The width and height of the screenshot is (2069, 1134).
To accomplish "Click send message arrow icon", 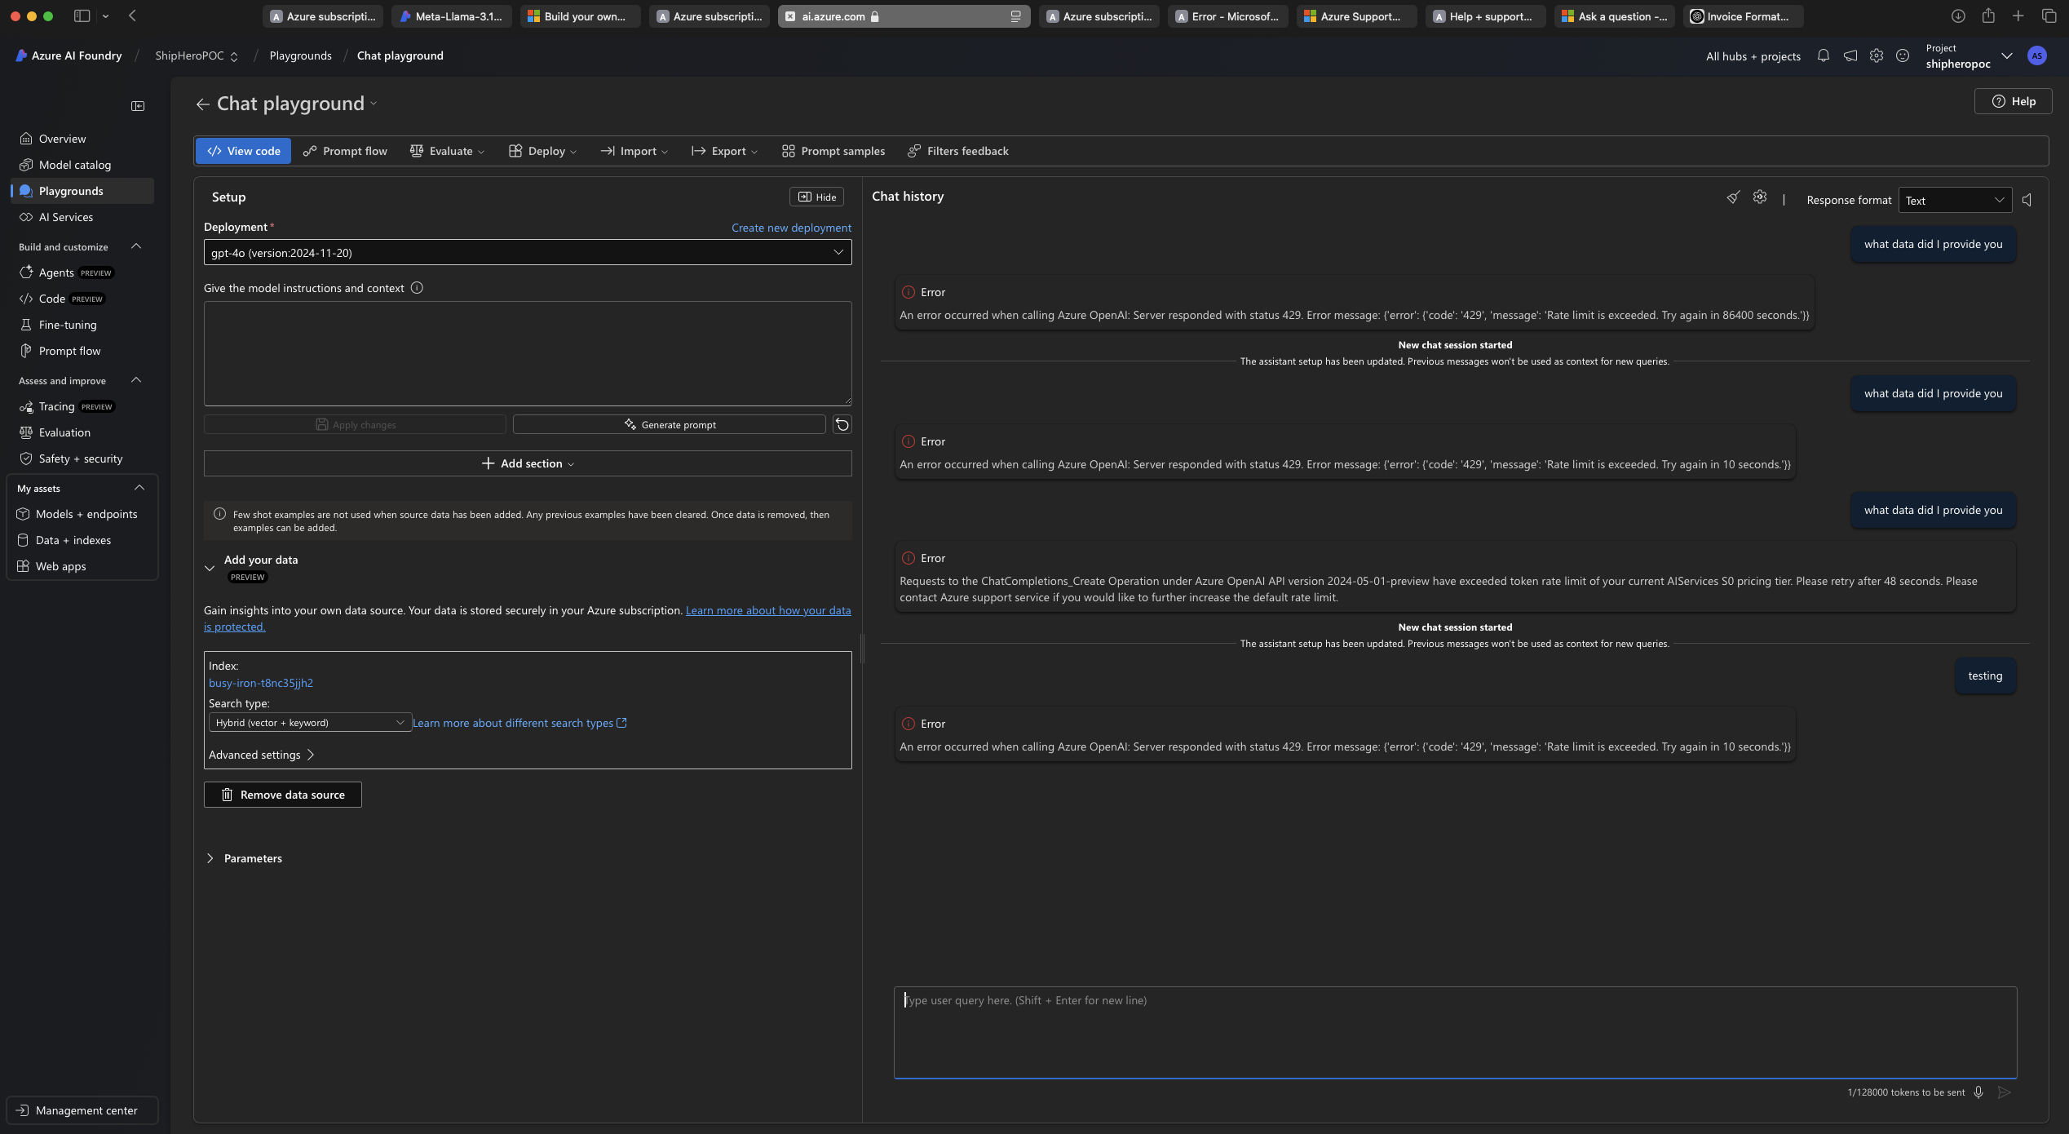I will coord(2005,1092).
